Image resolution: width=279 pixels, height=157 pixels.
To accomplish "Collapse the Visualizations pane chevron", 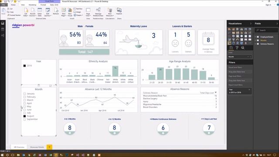I will [x=251, y=24].
